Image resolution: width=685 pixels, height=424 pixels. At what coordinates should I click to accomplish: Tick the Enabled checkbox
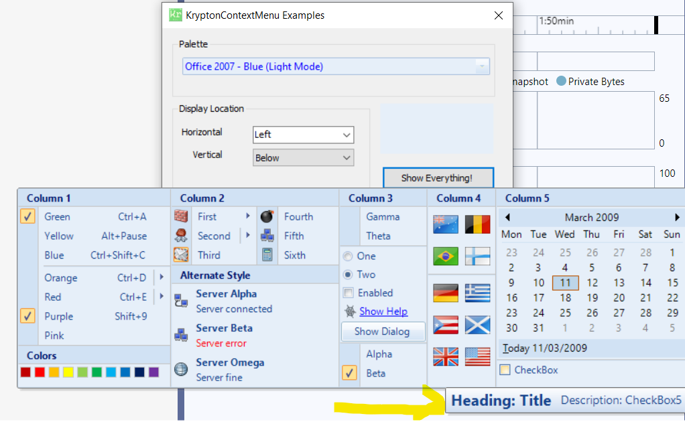pos(348,293)
